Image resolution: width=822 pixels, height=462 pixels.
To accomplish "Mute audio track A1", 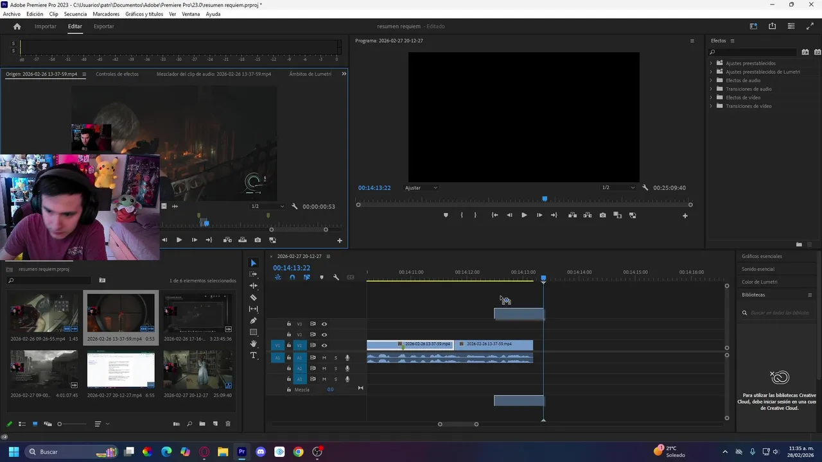I will 324,358.
